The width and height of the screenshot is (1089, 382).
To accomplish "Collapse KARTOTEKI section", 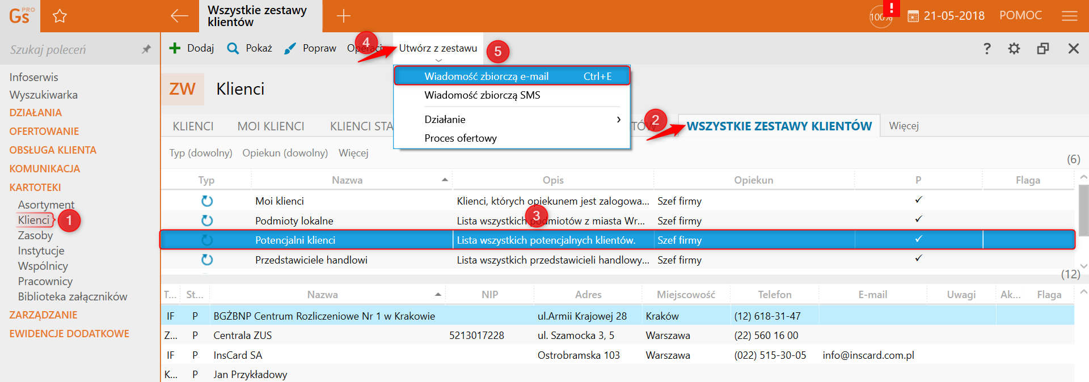I will (35, 188).
